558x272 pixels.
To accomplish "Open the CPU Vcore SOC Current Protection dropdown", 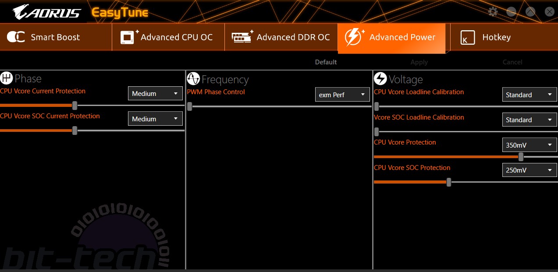I will click(155, 119).
